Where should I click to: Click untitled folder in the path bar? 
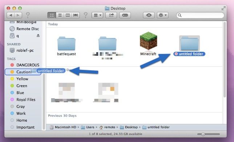click(156, 127)
